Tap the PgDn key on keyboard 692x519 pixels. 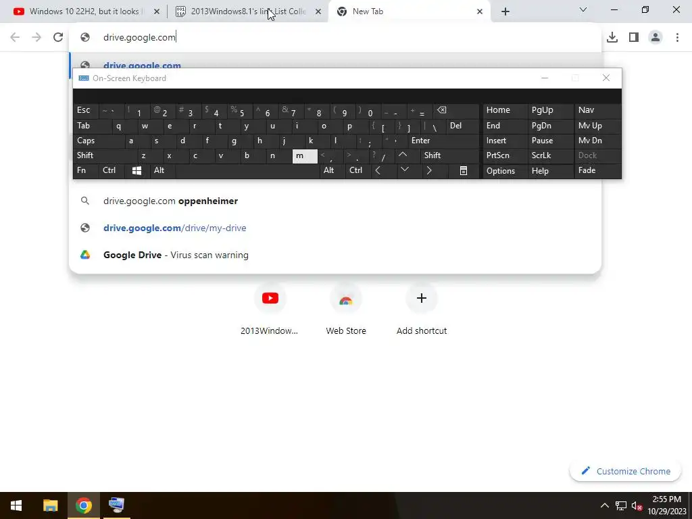pyautogui.click(x=550, y=126)
